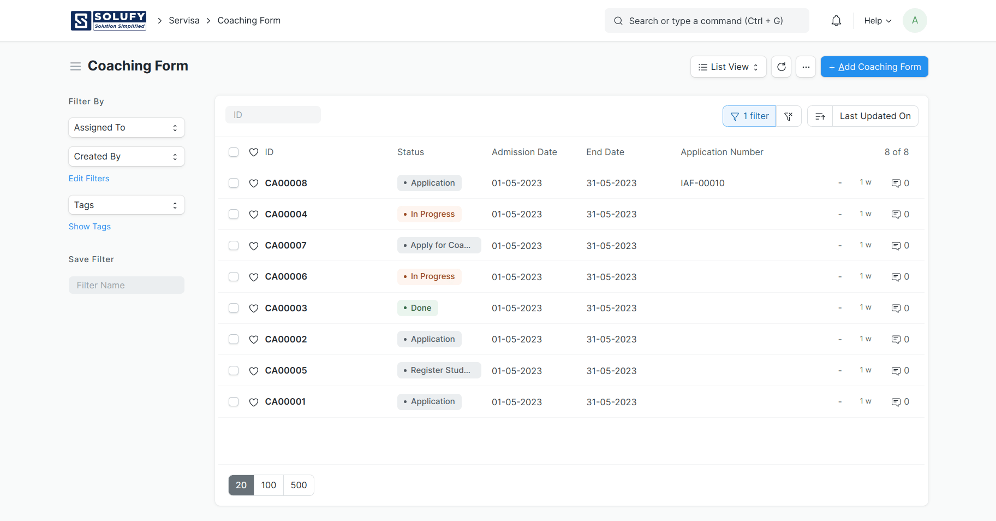Click Register Stud... status on CA00005
The image size is (996, 521).
click(439, 370)
